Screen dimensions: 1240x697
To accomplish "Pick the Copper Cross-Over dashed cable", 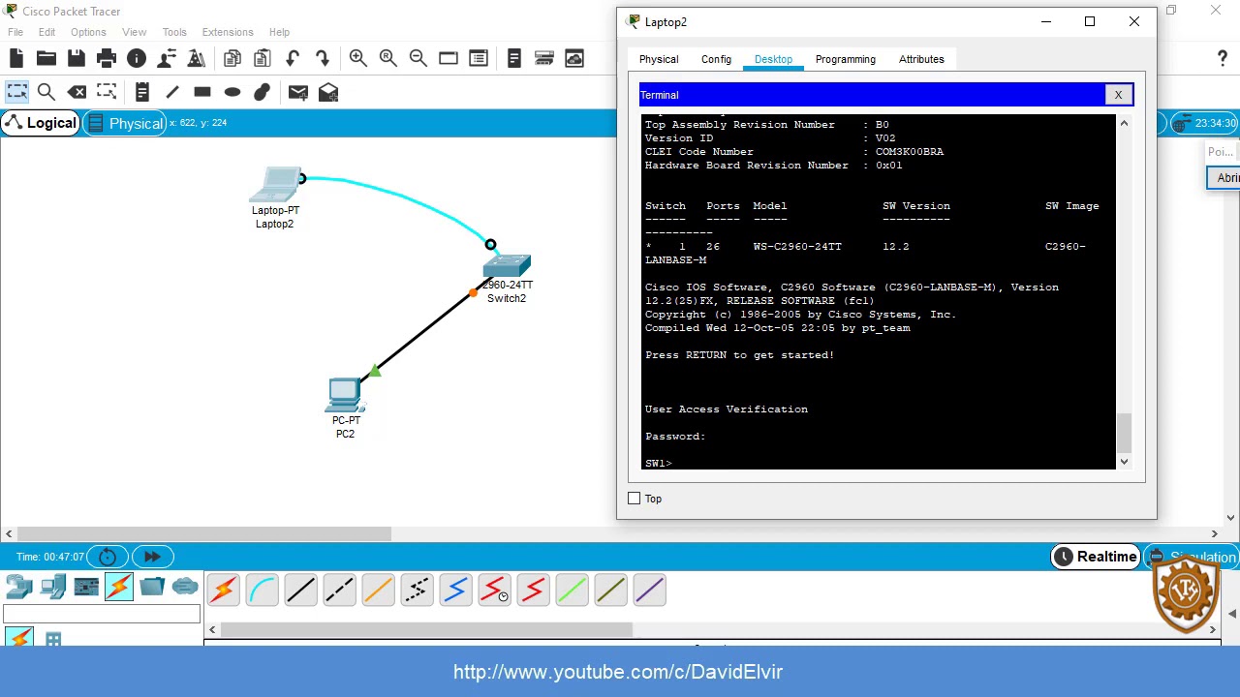I will pyautogui.click(x=340, y=590).
